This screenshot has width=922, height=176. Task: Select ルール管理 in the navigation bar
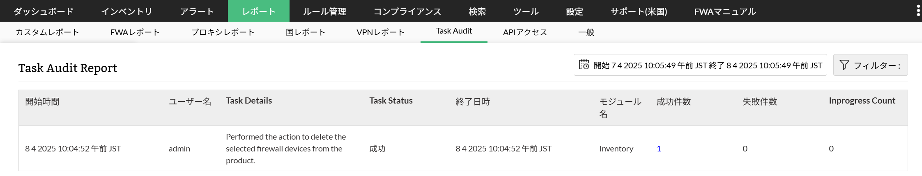(x=324, y=11)
